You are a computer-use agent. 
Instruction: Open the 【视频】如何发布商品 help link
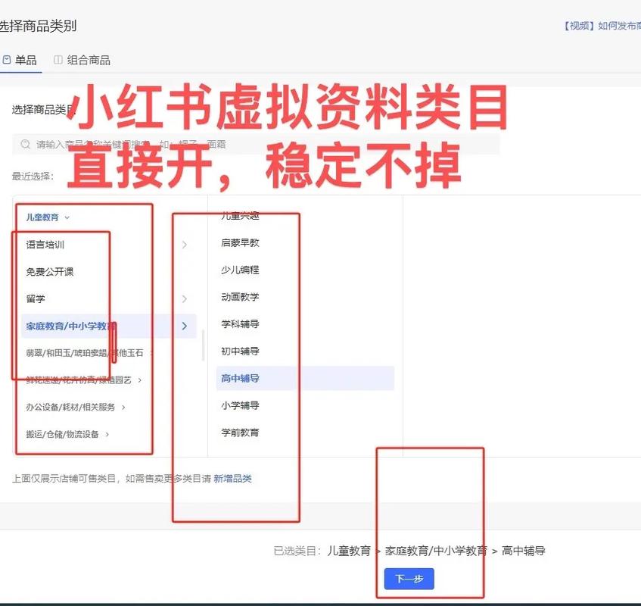click(602, 26)
